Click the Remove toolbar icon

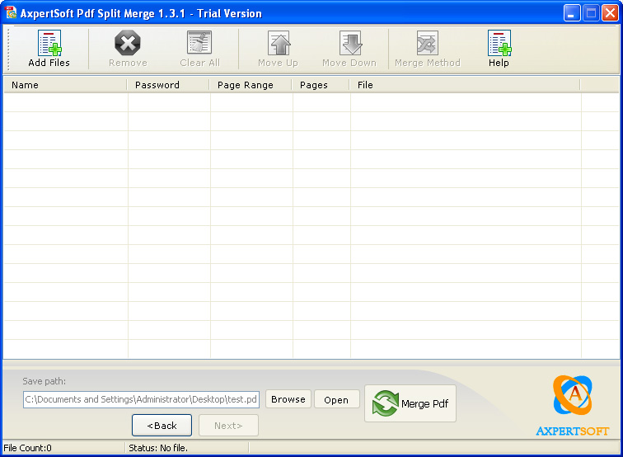128,43
